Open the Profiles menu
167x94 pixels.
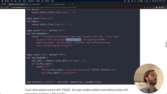pos(38,1)
